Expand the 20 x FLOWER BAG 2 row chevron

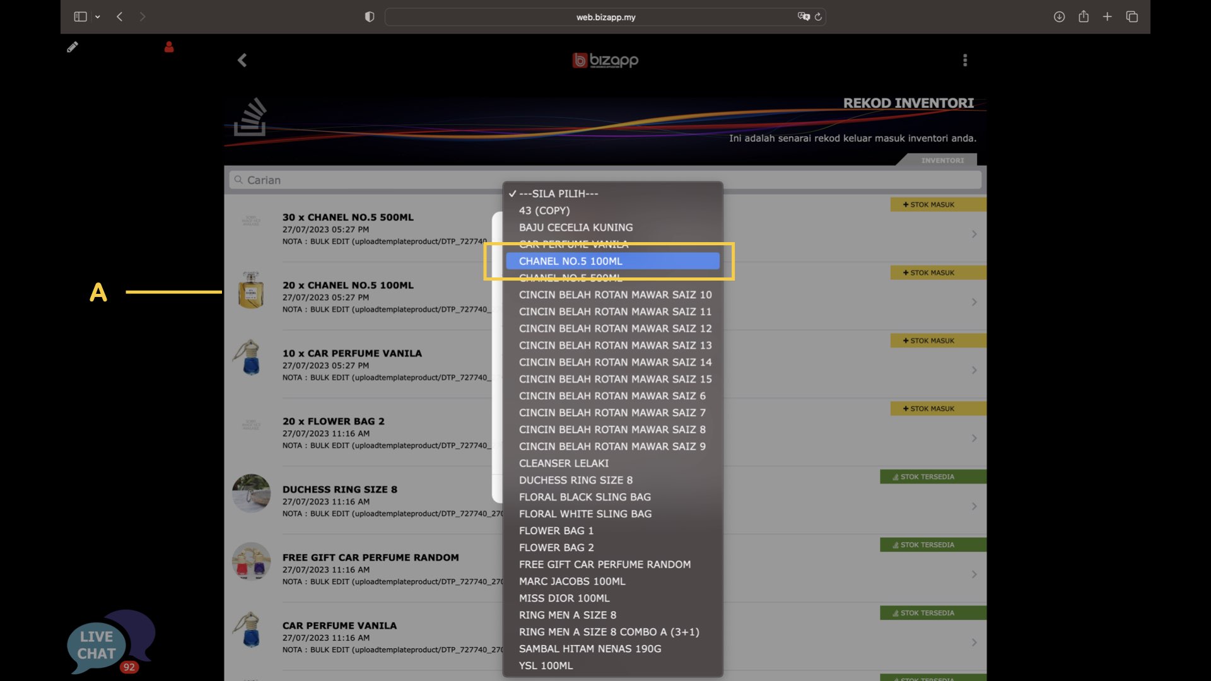974,439
